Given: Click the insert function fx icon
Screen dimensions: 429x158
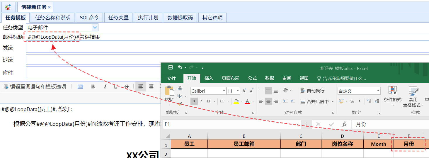Looking at the screenshot, I should [344, 124].
